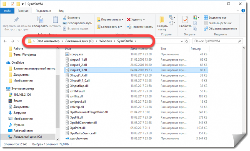Select Вставить ярлык command
Image resolution: width=250 pixels, height=151 pixels.
76,28
